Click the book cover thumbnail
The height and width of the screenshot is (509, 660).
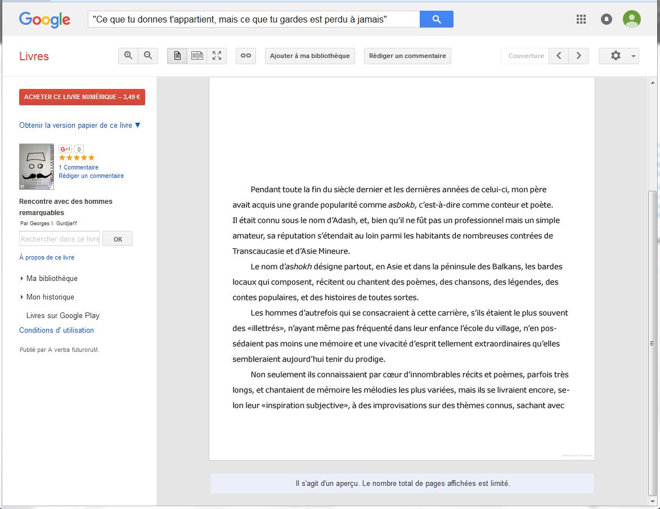point(37,166)
